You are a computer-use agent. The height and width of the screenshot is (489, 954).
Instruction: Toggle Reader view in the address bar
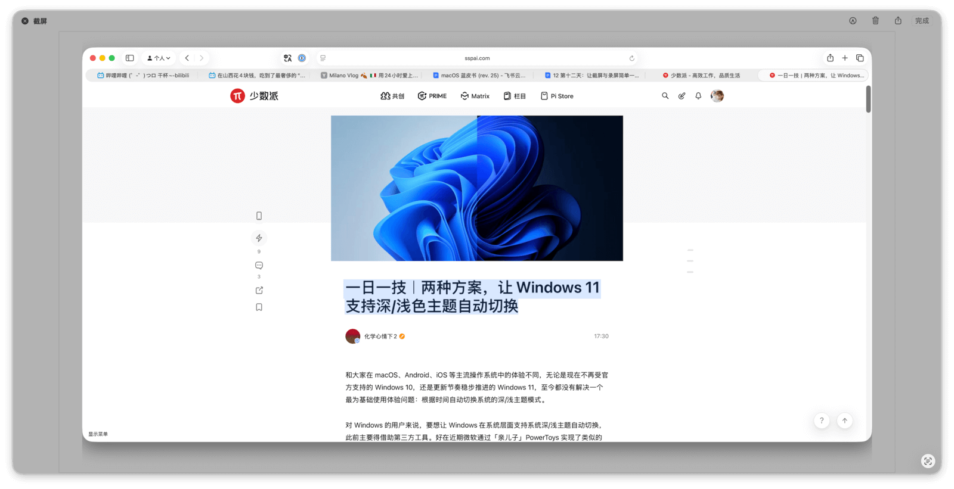[x=323, y=58]
